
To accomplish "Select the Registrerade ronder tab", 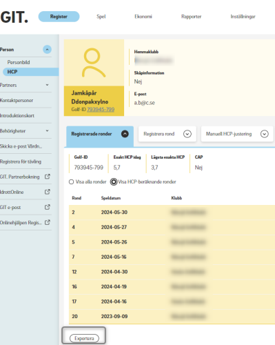I will click(100, 136).
